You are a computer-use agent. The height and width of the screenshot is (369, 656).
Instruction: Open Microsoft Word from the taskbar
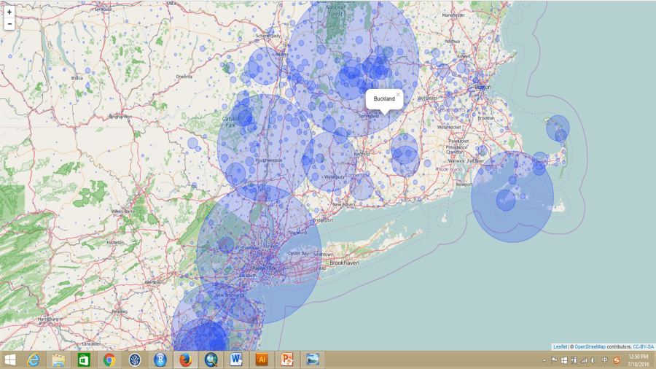236,360
